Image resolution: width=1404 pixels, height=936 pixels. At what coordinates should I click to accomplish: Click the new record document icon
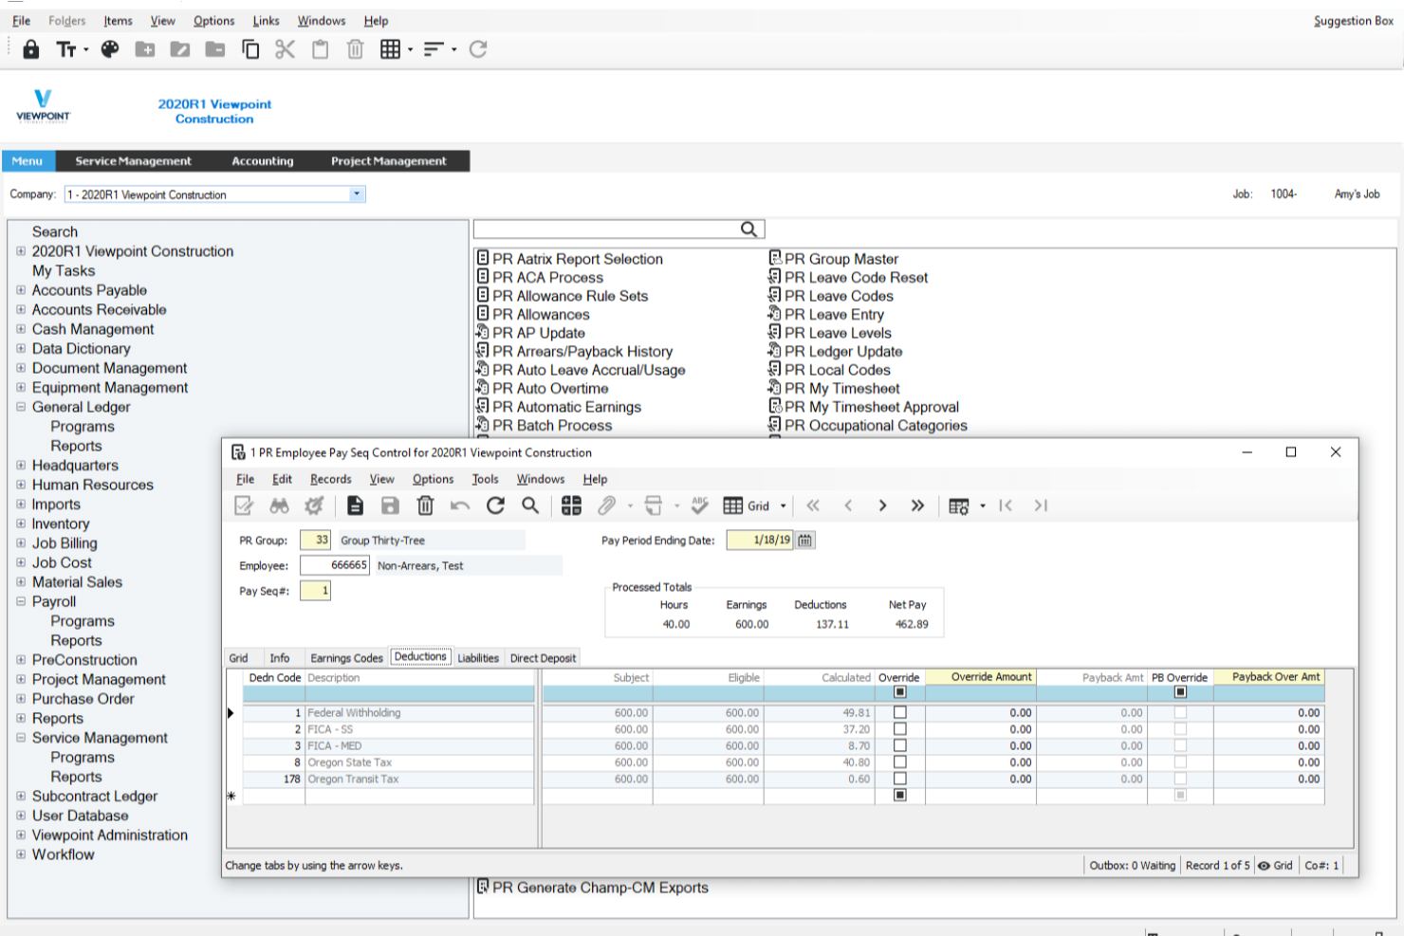(x=355, y=505)
